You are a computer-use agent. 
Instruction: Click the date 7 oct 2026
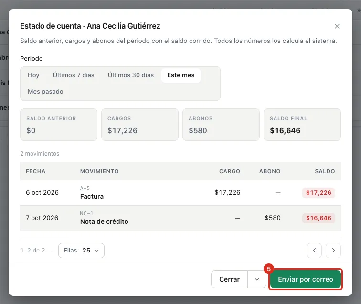coord(42,218)
